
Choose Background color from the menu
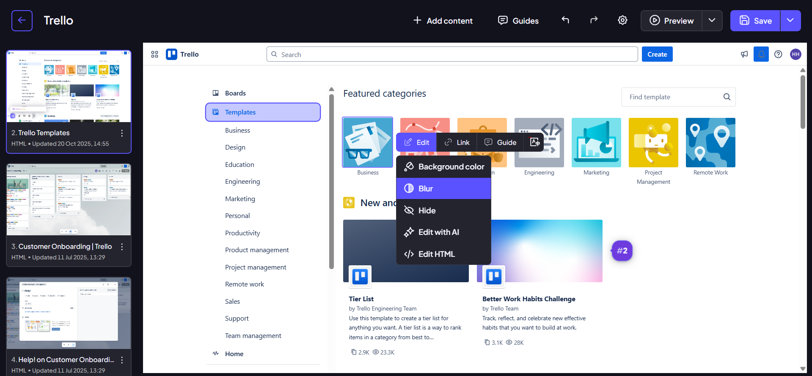[x=443, y=166]
